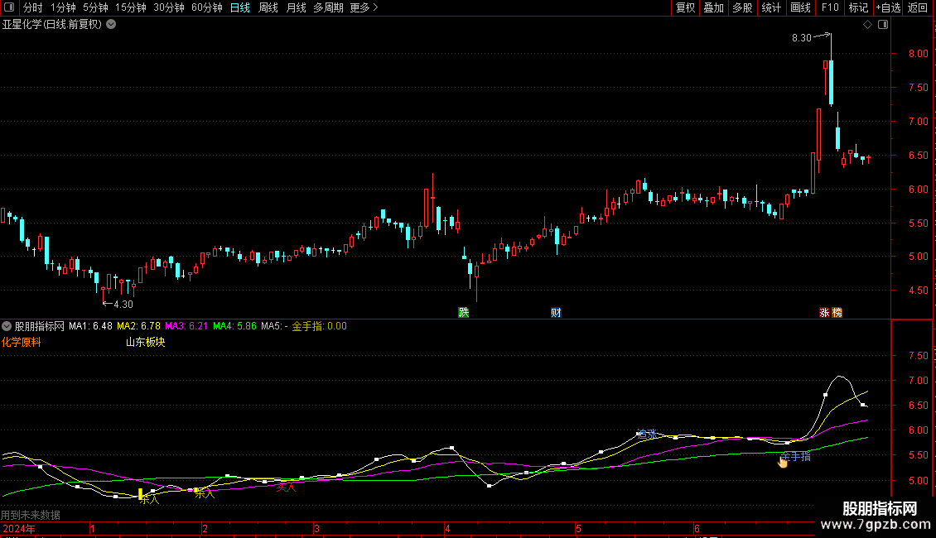Click the 8.30 high price label
The width and height of the screenshot is (936, 538).
pyautogui.click(x=802, y=38)
